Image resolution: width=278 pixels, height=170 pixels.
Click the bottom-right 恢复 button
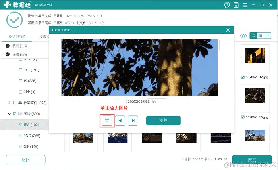click(x=252, y=160)
